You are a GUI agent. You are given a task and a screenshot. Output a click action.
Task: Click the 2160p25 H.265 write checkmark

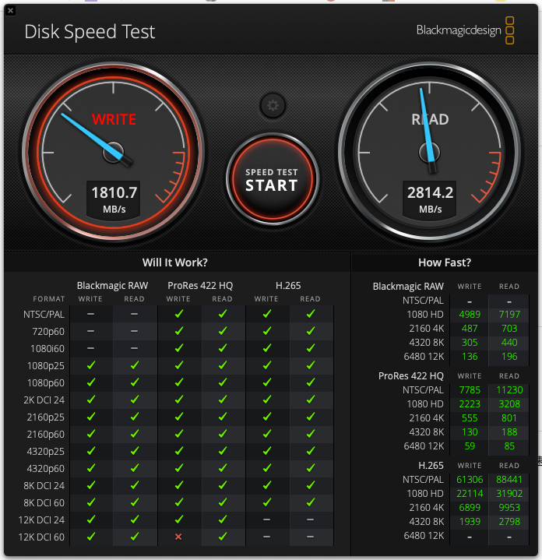(266, 417)
